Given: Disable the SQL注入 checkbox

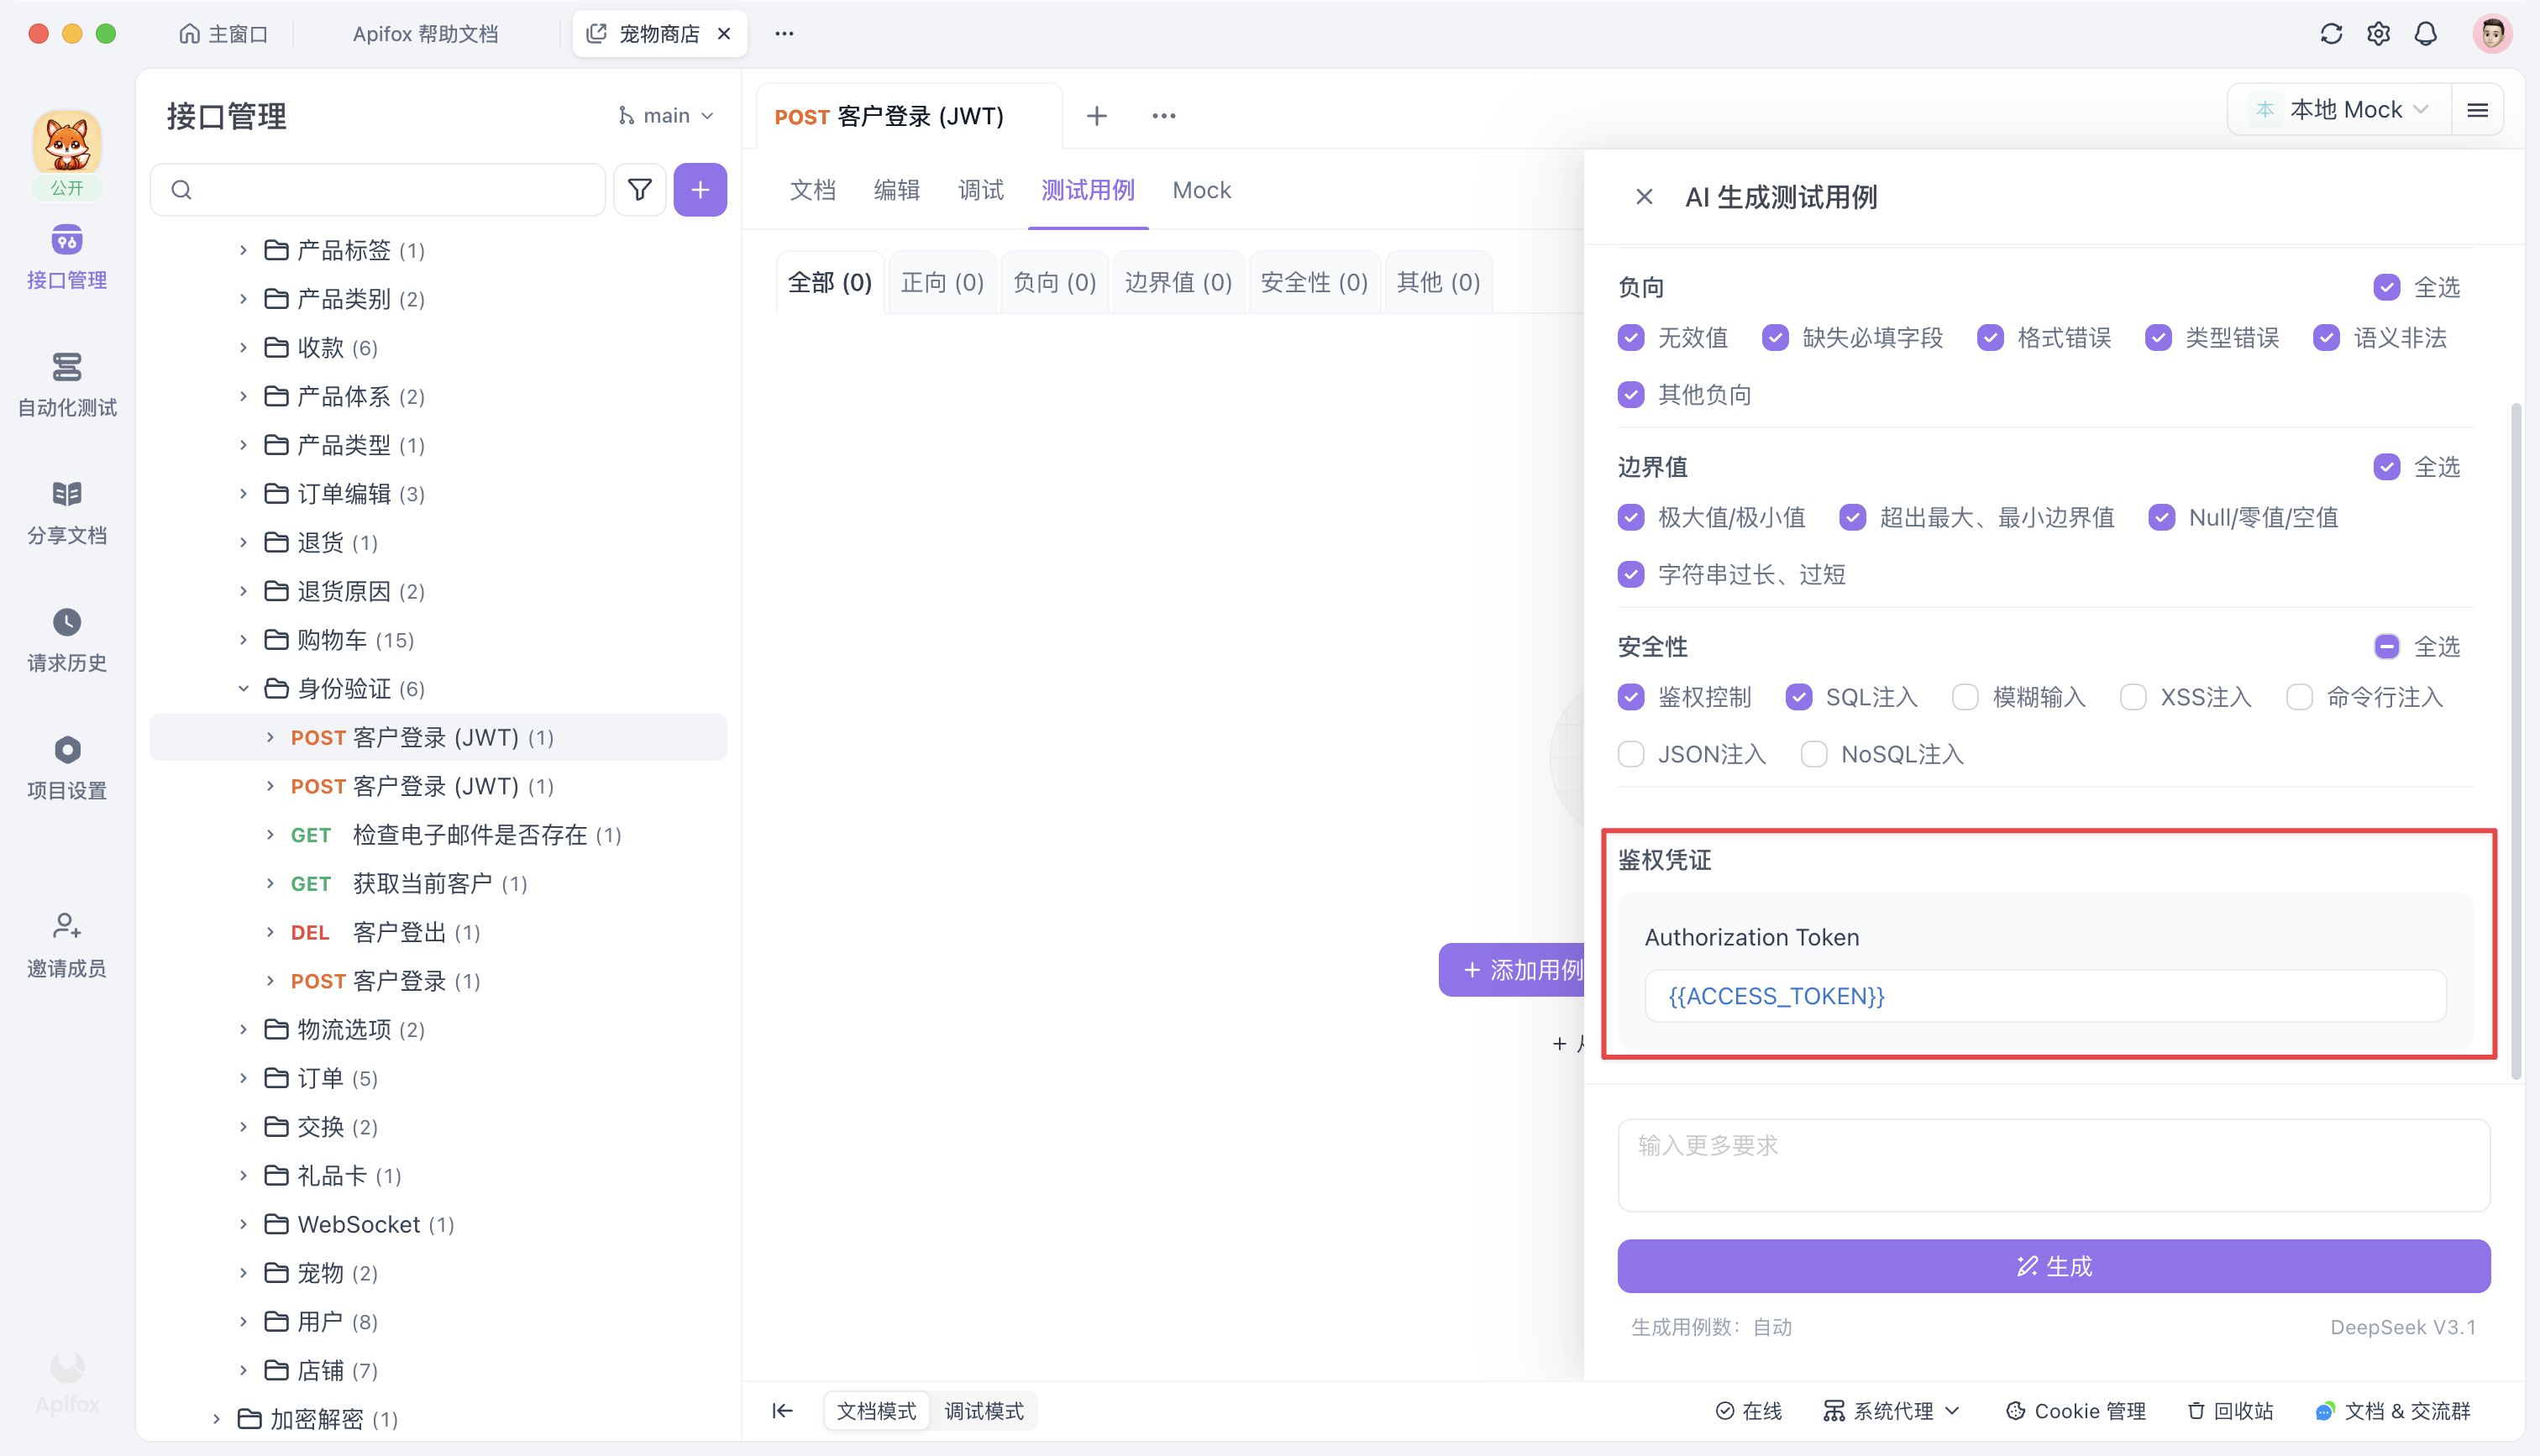Looking at the screenshot, I should pyautogui.click(x=1799, y=697).
